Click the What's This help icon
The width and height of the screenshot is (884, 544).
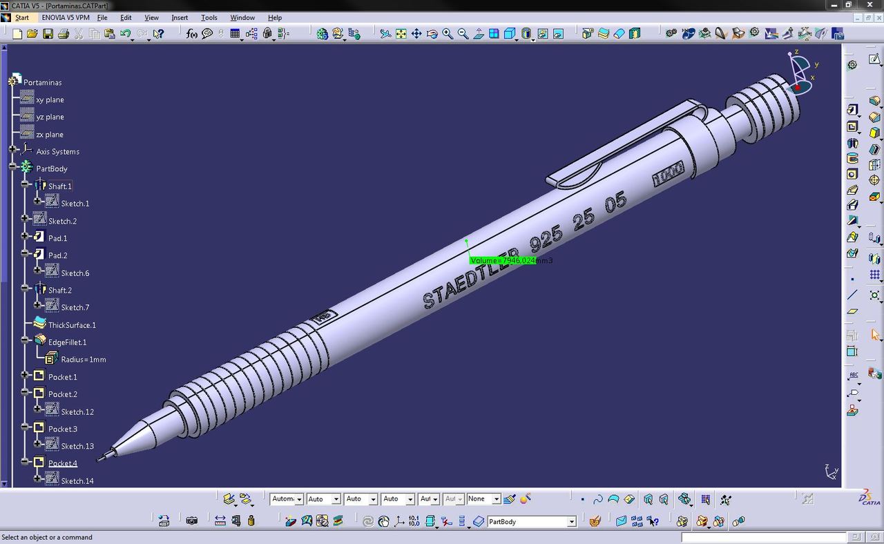pos(158,33)
